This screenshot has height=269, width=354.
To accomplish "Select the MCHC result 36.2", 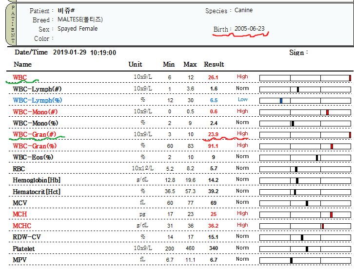I will click(x=213, y=226).
